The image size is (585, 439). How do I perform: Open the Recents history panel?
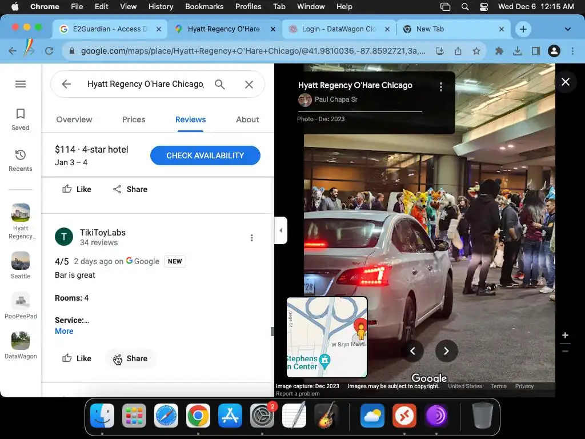21,161
